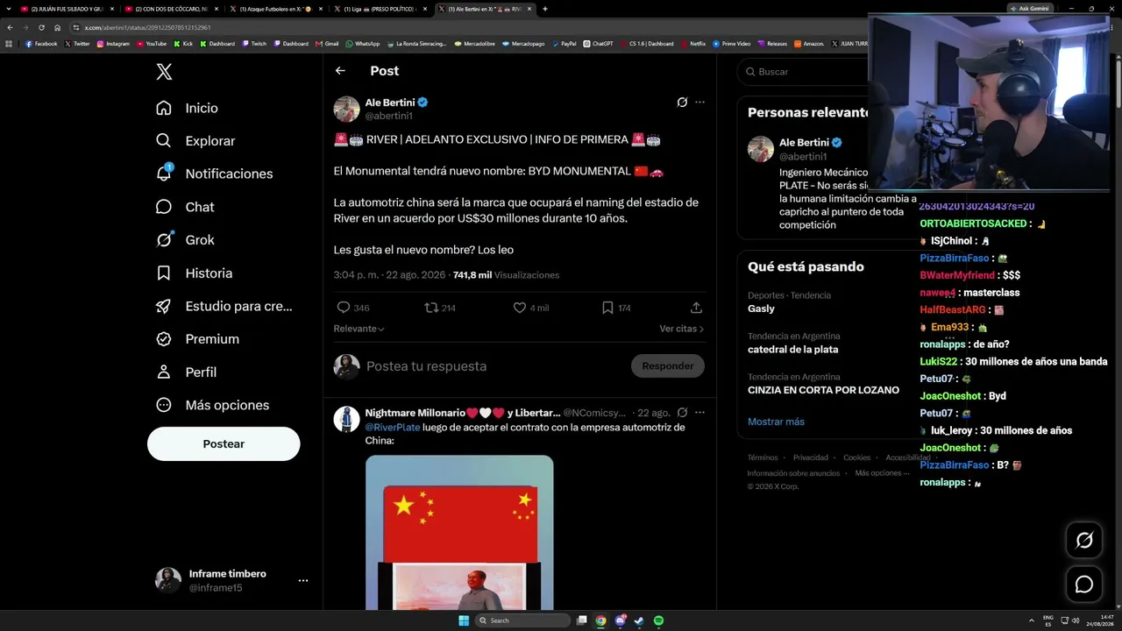Open Windows Start menu
This screenshot has height=631, width=1122.
click(464, 620)
